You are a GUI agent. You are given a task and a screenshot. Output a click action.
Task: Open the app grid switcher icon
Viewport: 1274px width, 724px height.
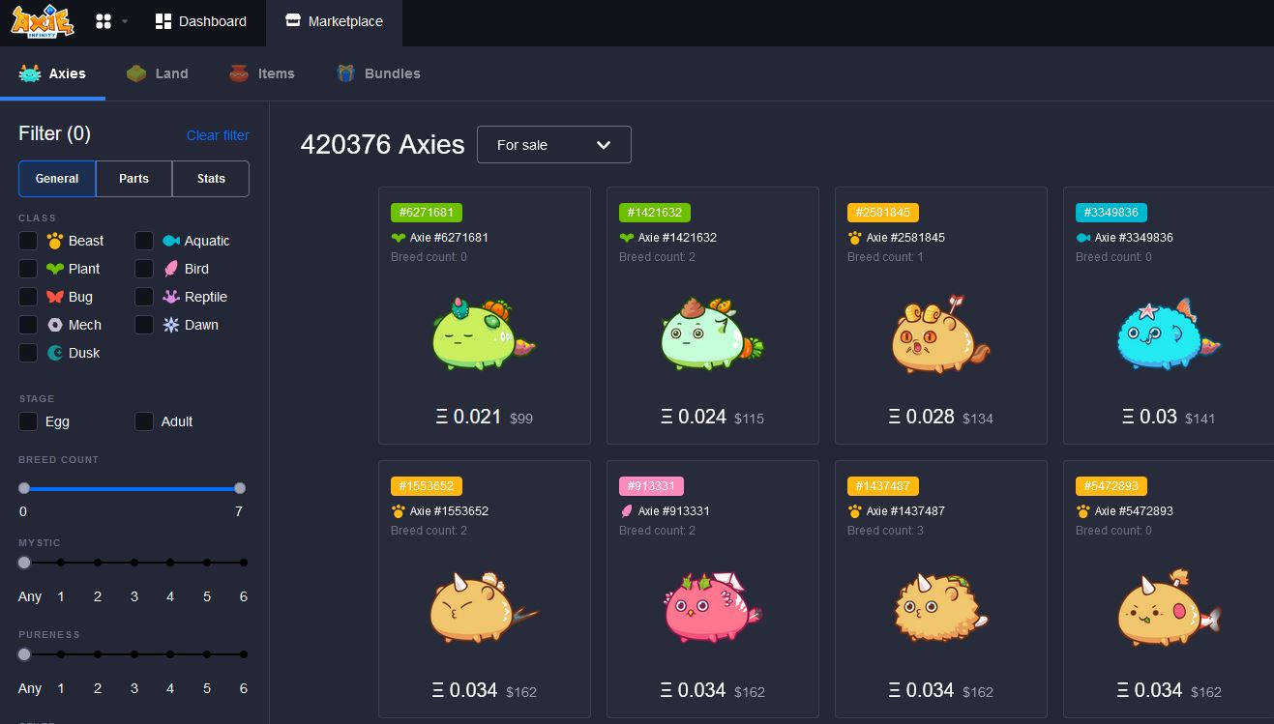(x=104, y=21)
